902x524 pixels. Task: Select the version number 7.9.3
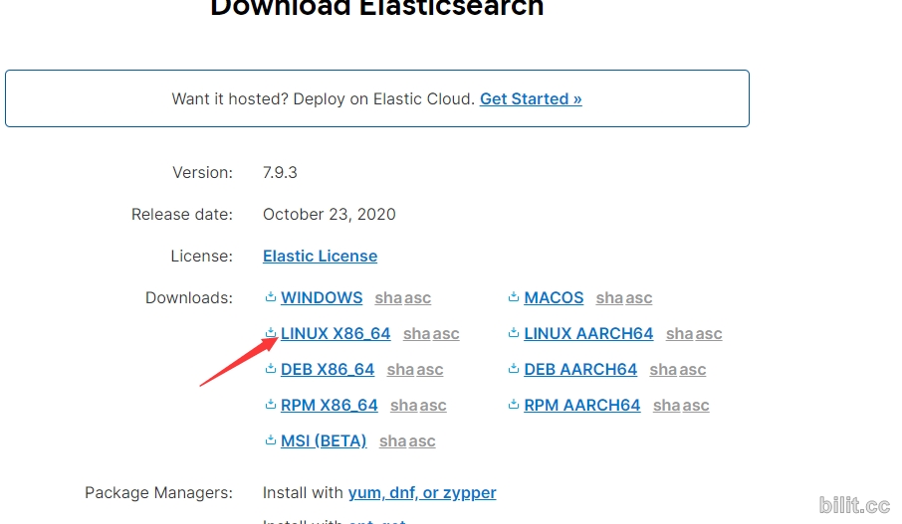280,172
